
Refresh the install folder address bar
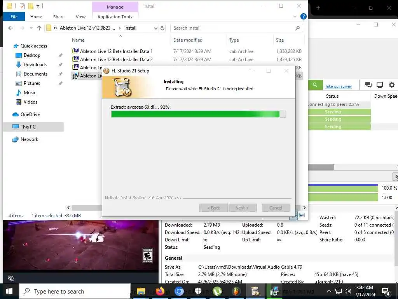tap(162, 28)
